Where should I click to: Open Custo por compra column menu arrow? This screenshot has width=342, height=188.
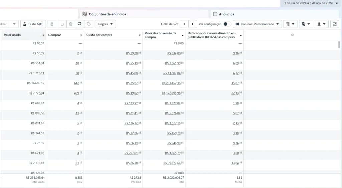pyautogui.click(x=140, y=35)
